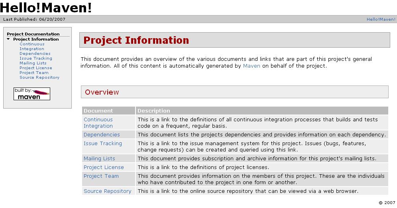
Task: Collapse the Project Information tree arrow
Action: point(8,39)
